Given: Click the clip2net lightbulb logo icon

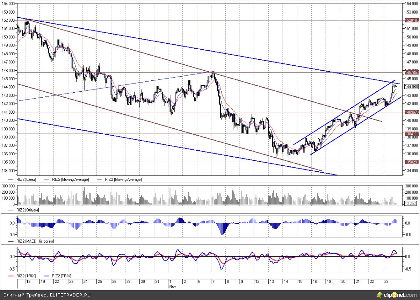Looking at the screenshot, I should pyautogui.click(x=379, y=295).
